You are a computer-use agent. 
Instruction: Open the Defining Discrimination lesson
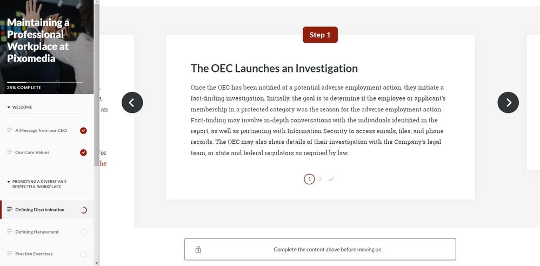point(39,210)
